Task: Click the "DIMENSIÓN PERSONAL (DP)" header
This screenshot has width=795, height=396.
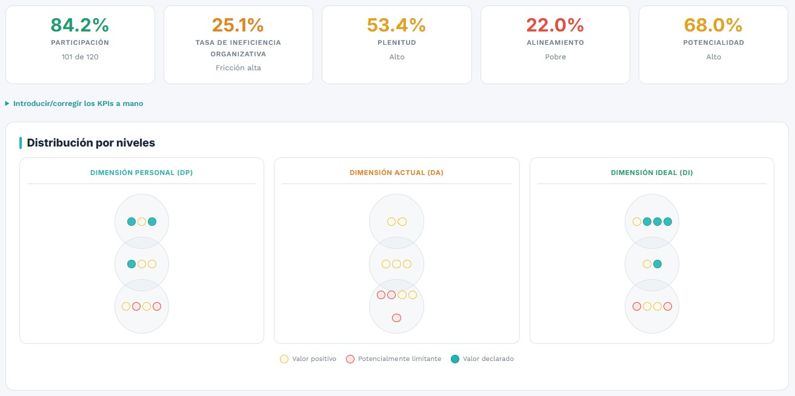Action: point(142,173)
